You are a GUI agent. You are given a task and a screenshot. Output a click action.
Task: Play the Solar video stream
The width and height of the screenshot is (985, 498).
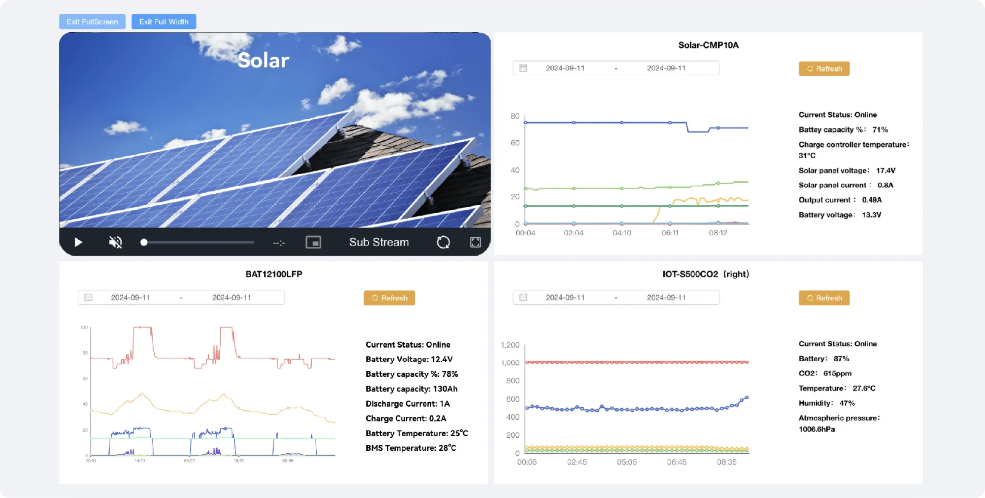tap(78, 242)
